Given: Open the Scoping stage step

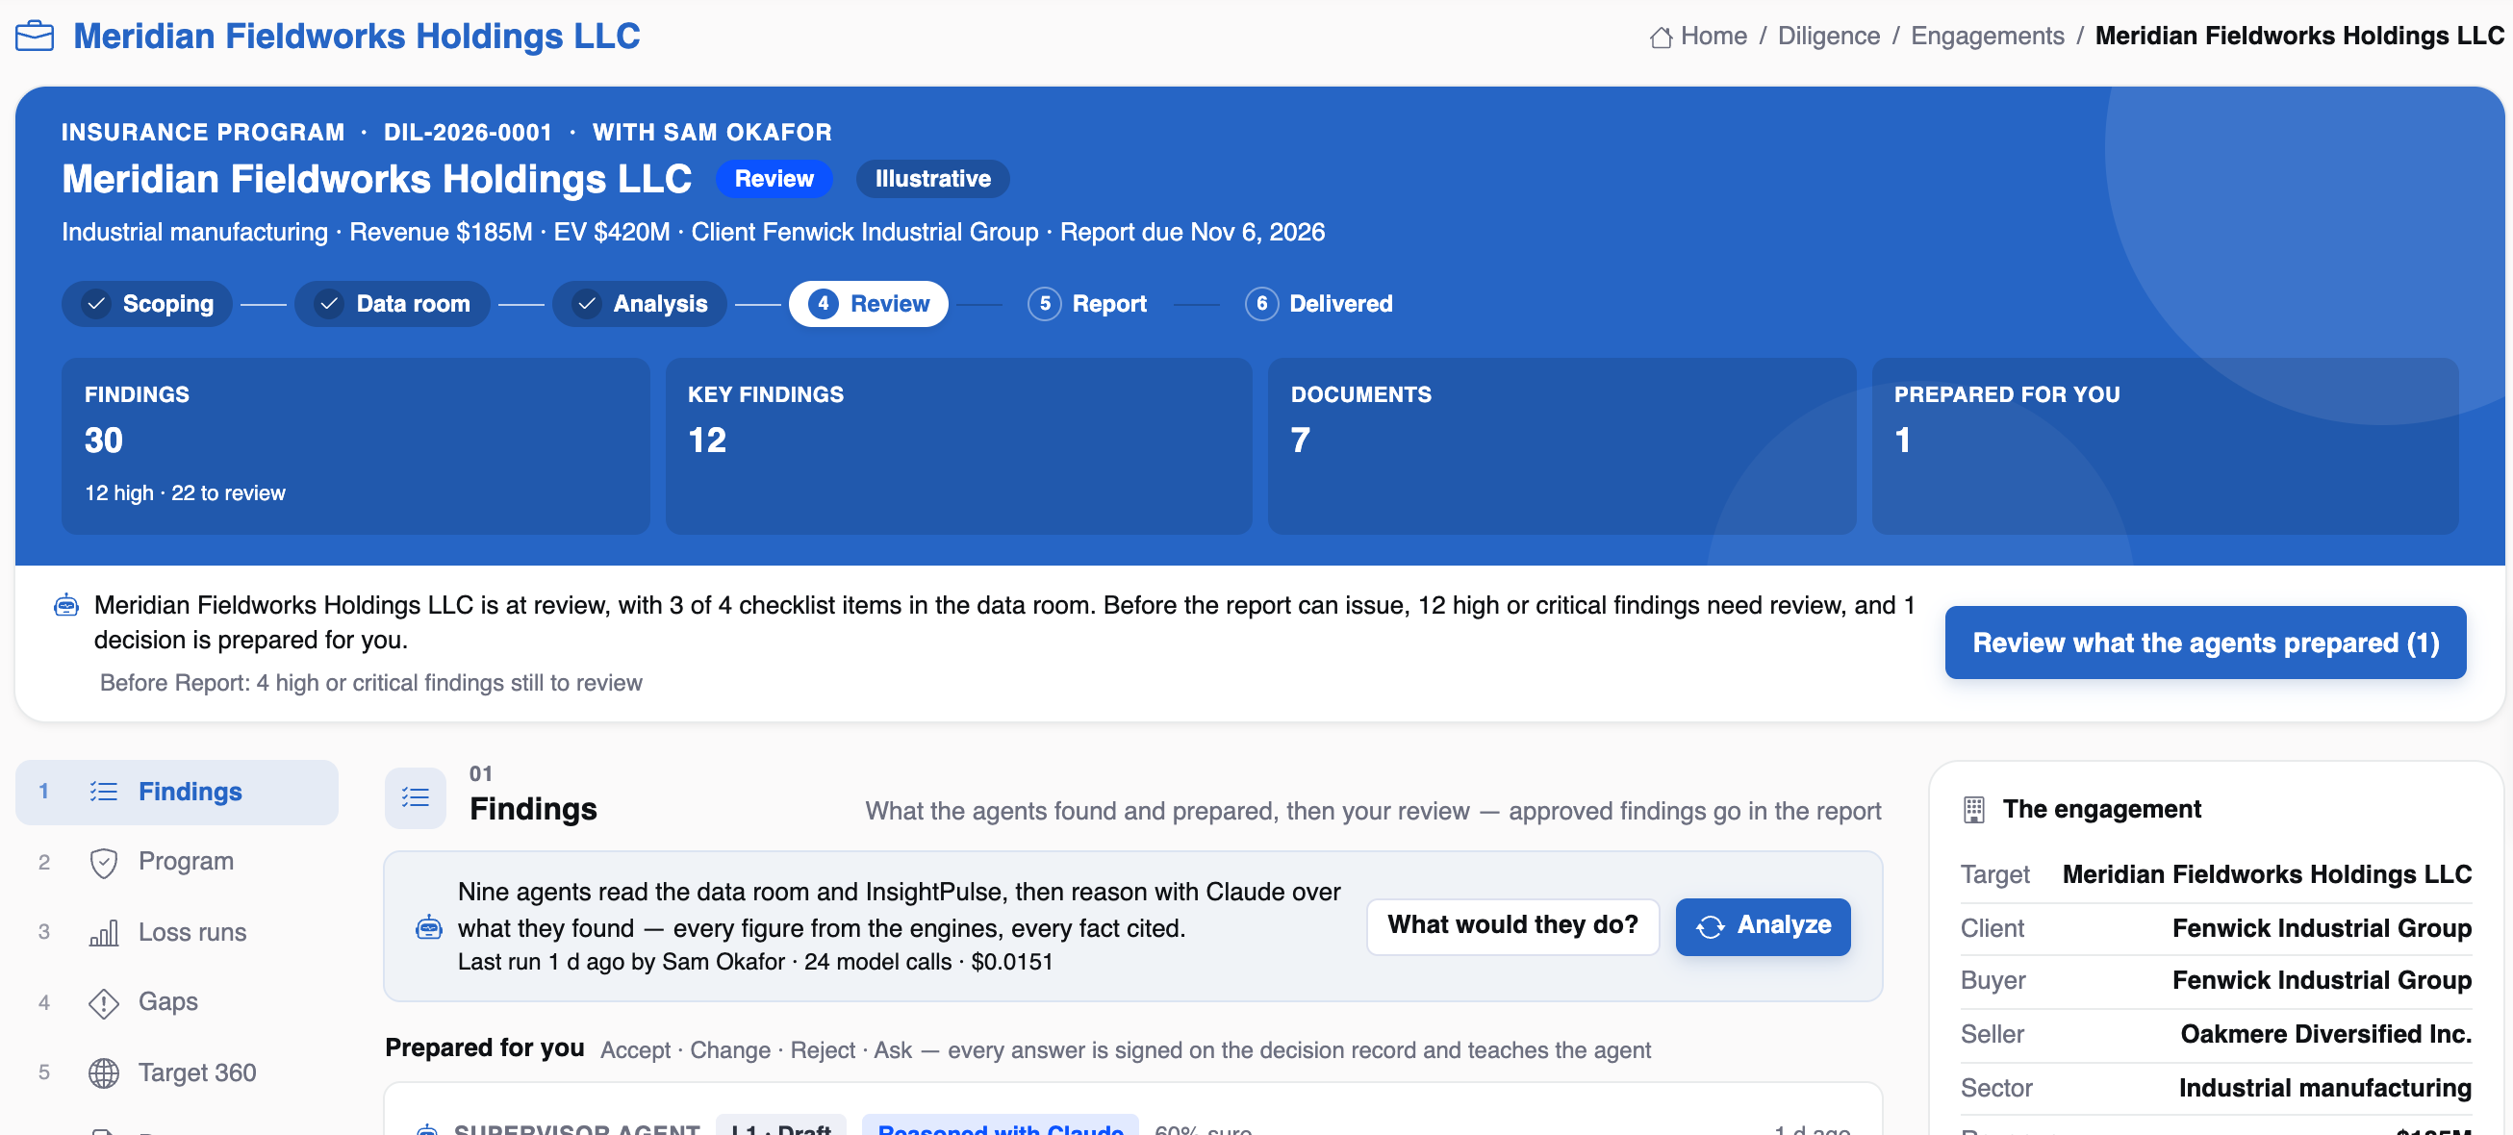Looking at the screenshot, I should [147, 304].
